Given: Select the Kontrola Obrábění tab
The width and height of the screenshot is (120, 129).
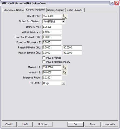Looking at the screenshot, I should pos(36,10).
